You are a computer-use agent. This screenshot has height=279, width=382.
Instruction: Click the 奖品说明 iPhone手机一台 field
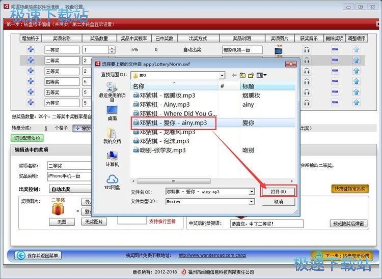[69, 176]
